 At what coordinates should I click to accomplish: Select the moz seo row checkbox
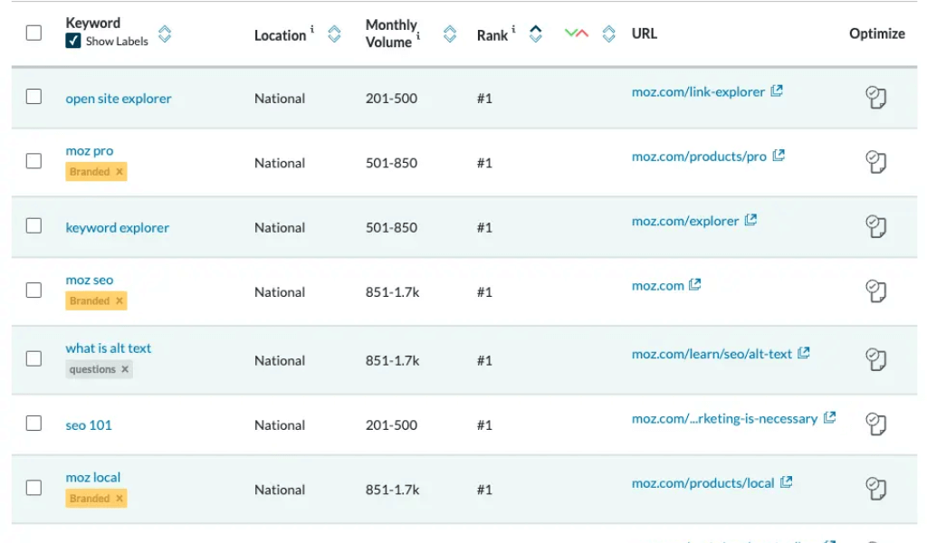click(x=33, y=291)
